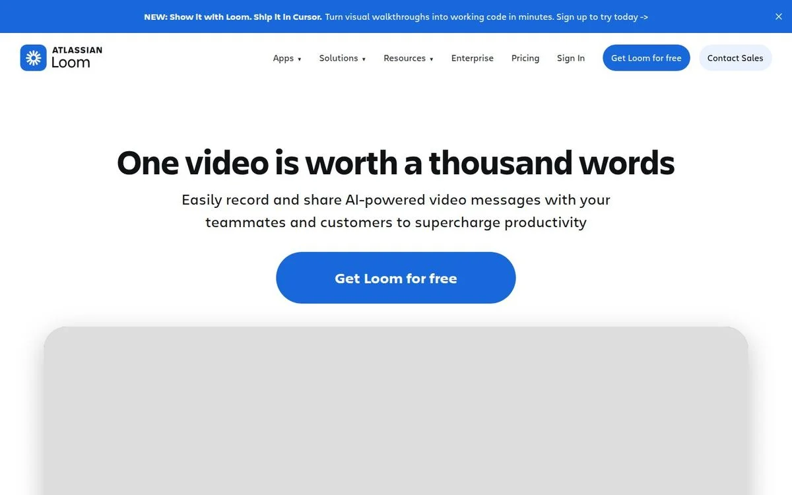Click the large hero Get Loom for free button

pos(396,278)
